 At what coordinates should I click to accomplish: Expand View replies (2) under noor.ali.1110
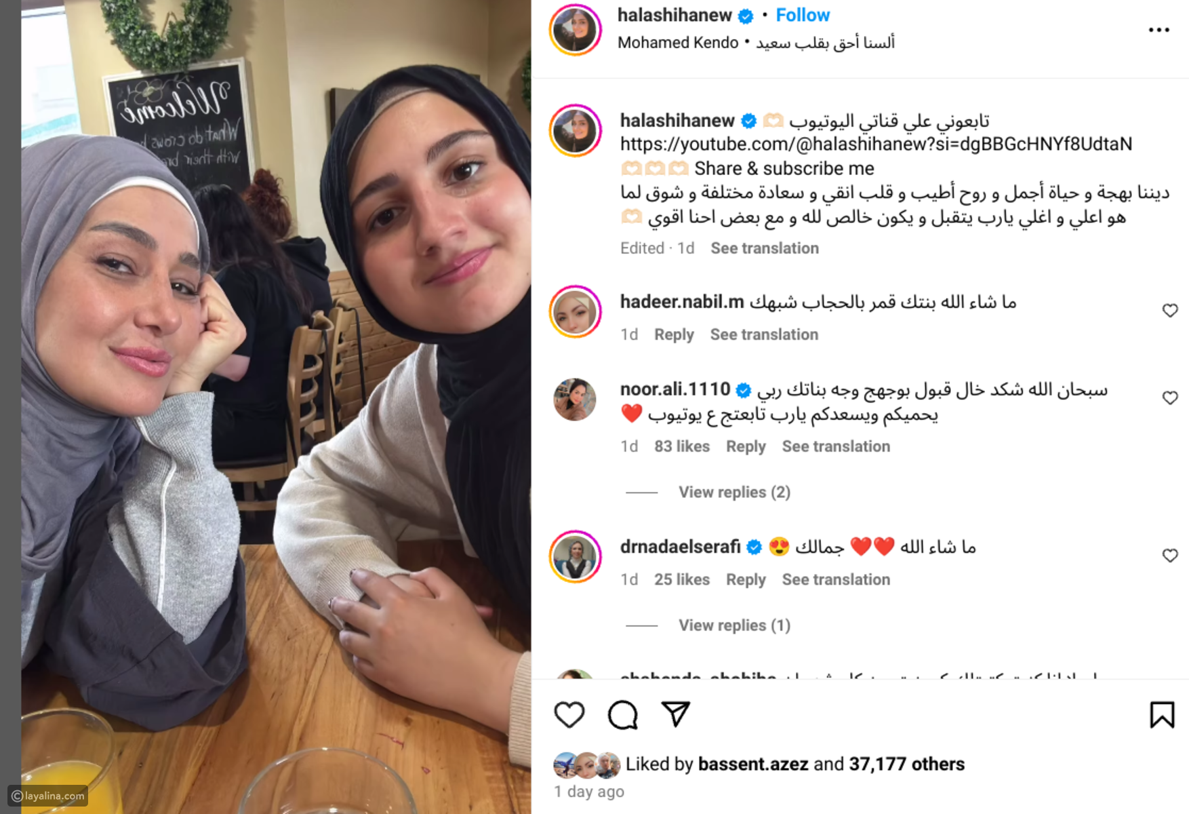point(734,492)
